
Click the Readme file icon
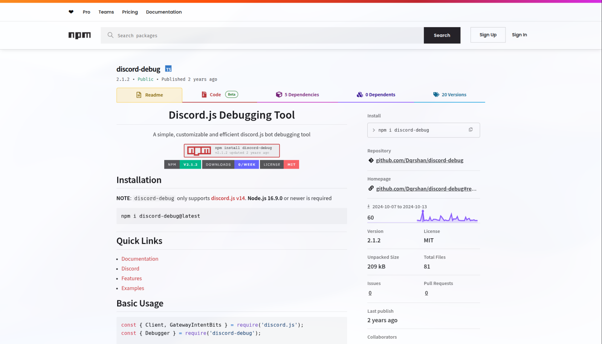(139, 95)
